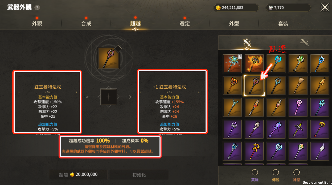Select the broom weapon appearance
Screen dimensions: 332x185
click(298, 85)
